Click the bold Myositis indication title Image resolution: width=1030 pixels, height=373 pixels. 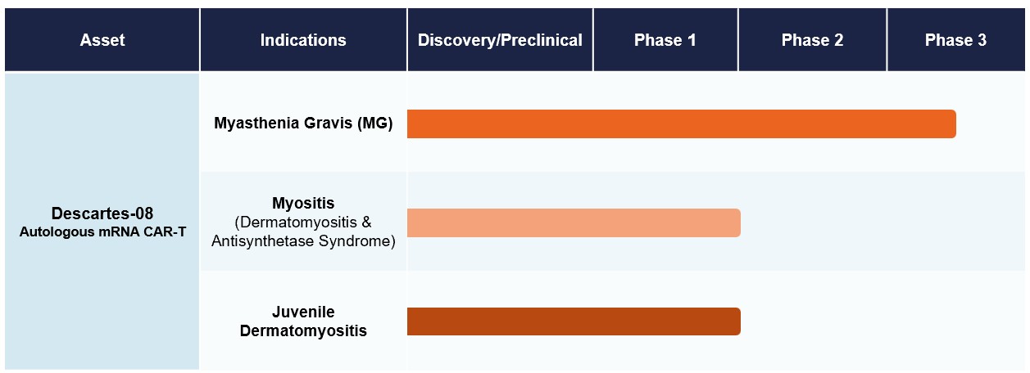tap(303, 203)
